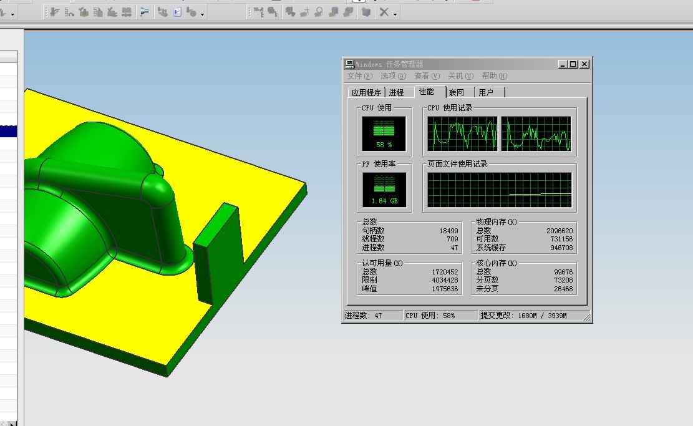
Task: Click the first green checkmark toolbar icon
Action: click(84, 12)
